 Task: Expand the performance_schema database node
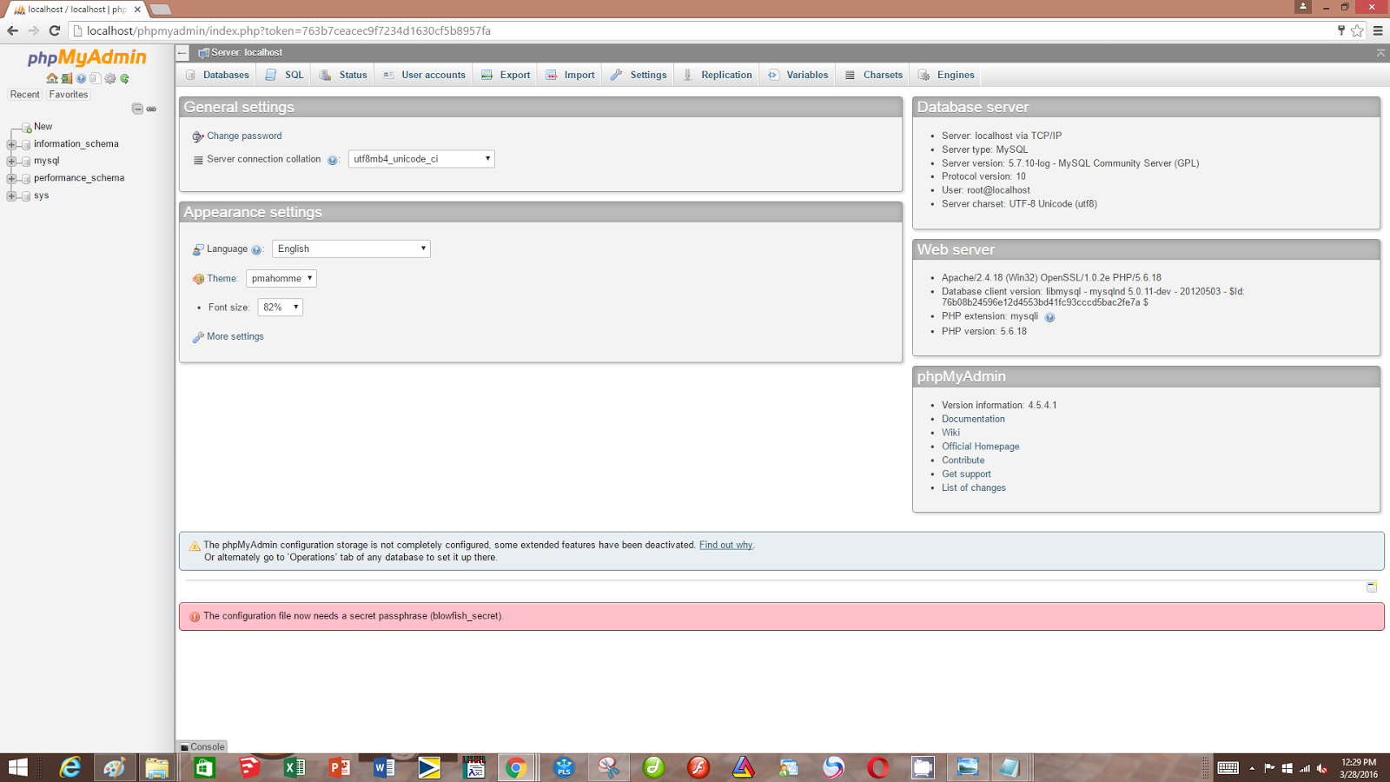(x=11, y=178)
